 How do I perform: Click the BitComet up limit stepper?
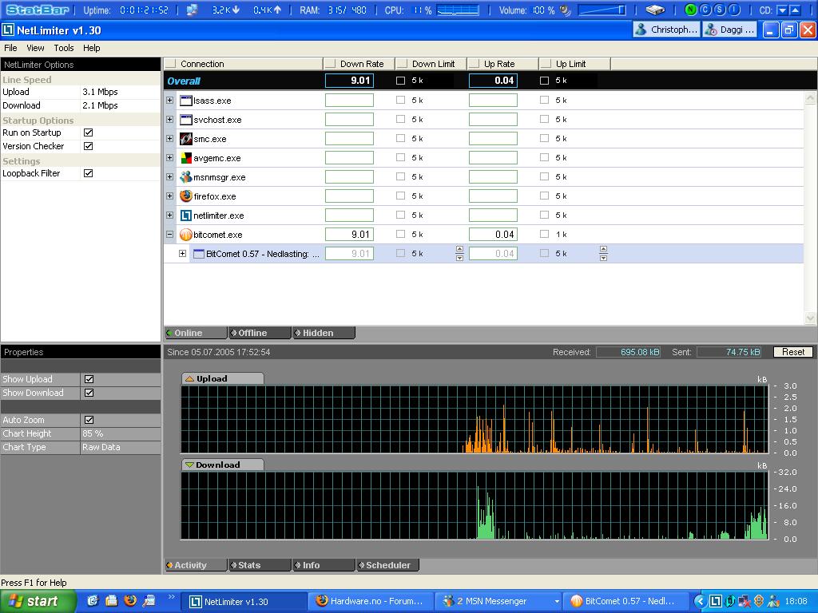point(603,253)
